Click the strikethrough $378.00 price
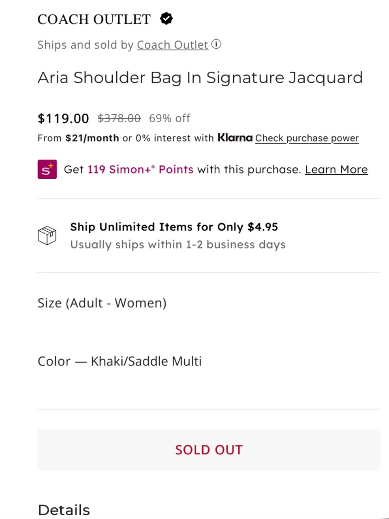 (x=119, y=118)
